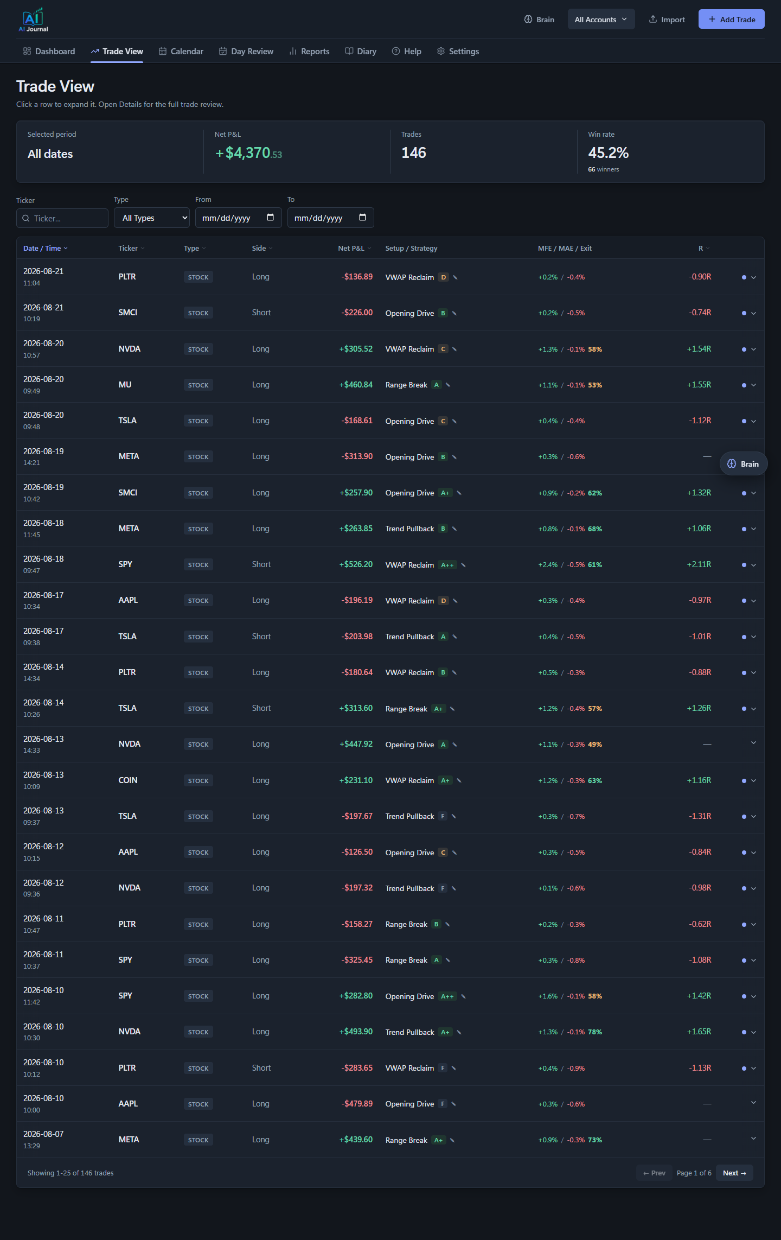Go to the Dashboard tab
The height and width of the screenshot is (1240, 781).
point(49,51)
